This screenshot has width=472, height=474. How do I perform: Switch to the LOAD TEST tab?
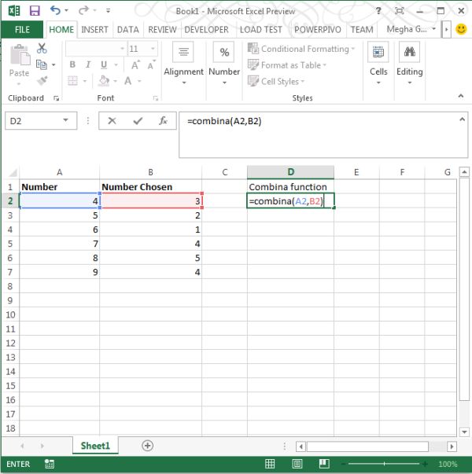pyautogui.click(x=261, y=29)
